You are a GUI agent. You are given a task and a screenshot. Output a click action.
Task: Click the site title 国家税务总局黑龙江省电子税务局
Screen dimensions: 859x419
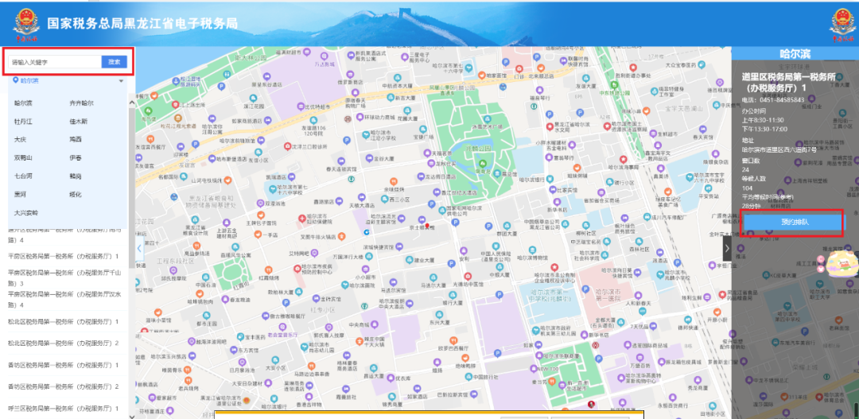(x=142, y=23)
